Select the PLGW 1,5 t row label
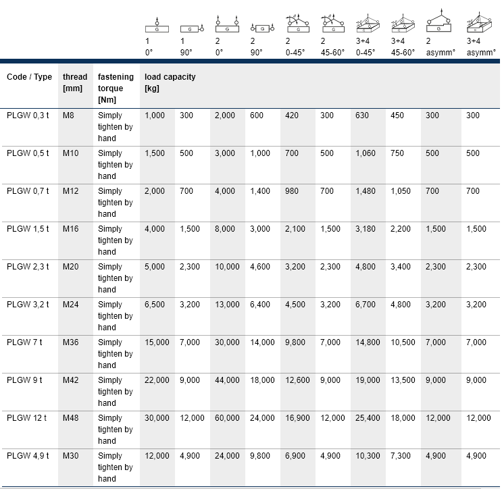This screenshot has height=489, width=502. [x=28, y=229]
